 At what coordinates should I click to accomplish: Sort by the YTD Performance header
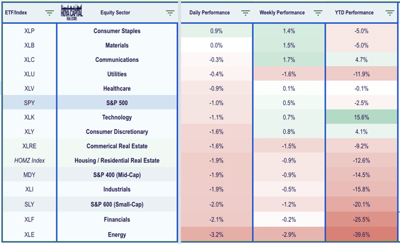tap(354, 13)
